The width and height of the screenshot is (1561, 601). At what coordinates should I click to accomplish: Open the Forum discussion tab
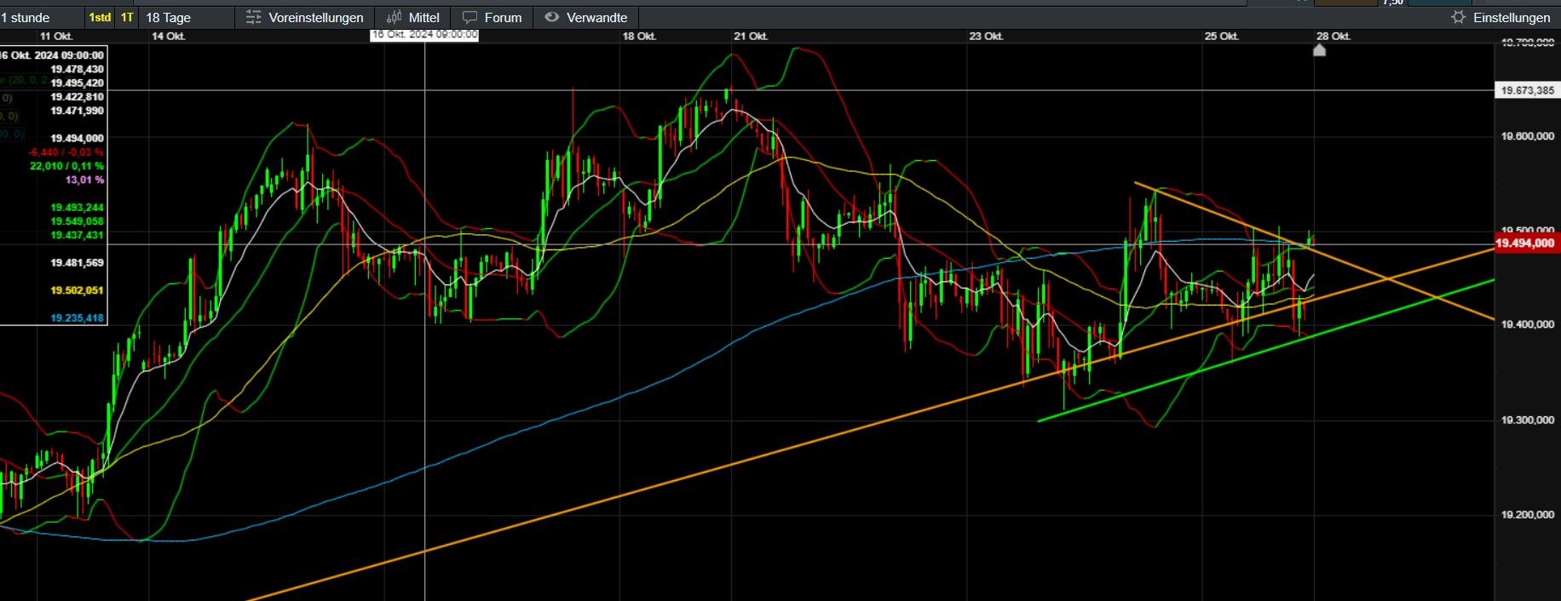[492, 17]
